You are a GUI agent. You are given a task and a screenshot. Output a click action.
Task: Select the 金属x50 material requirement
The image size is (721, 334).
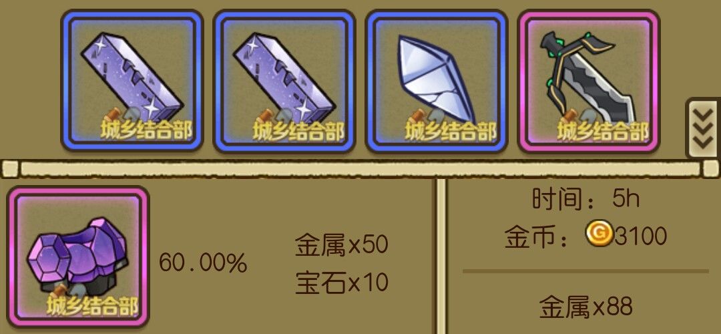(x=341, y=245)
